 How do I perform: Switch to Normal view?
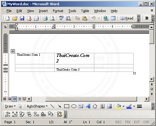[5, 99]
